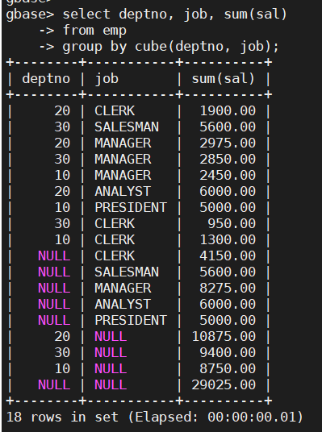
Task: Click the 2450.00 salary value
Action: click(x=228, y=176)
